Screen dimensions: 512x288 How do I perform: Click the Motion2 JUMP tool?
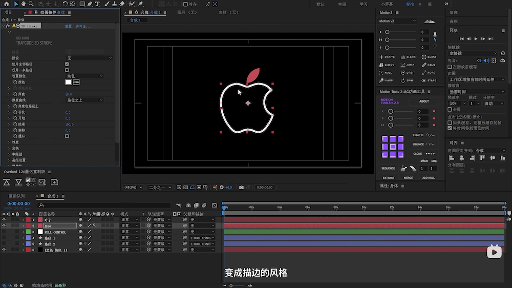coord(408,65)
